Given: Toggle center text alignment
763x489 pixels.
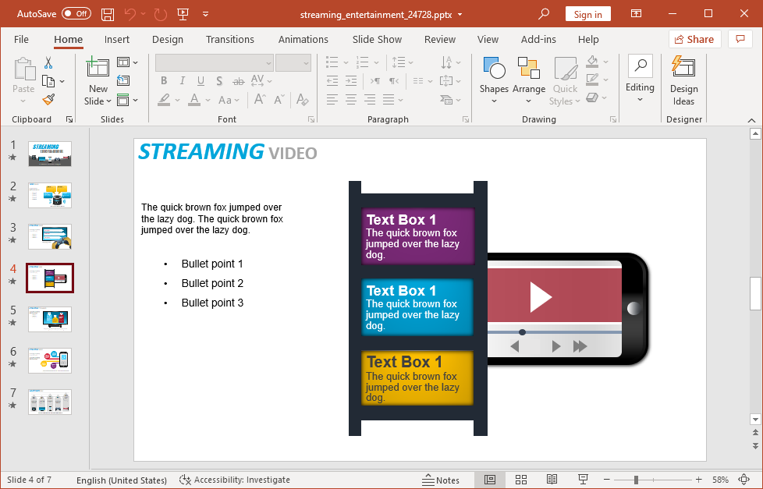Looking at the screenshot, I should click(350, 99).
